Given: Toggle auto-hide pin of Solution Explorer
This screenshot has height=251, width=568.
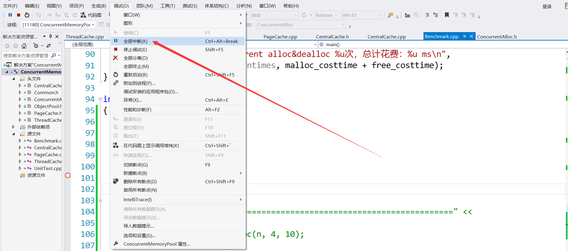Looking at the screenshot, I should [50, 37].
